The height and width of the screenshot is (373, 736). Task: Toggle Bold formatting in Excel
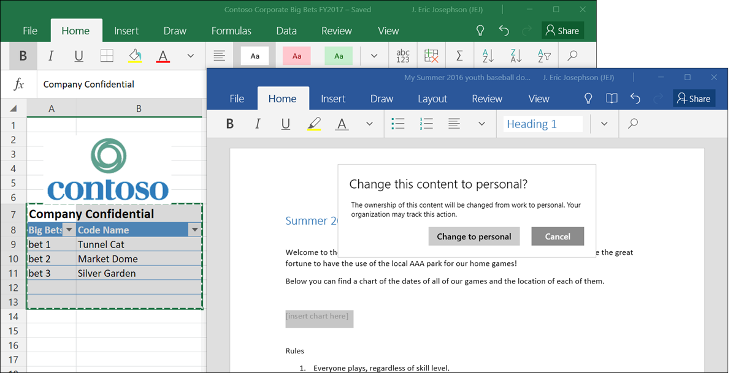pos(23,56)
